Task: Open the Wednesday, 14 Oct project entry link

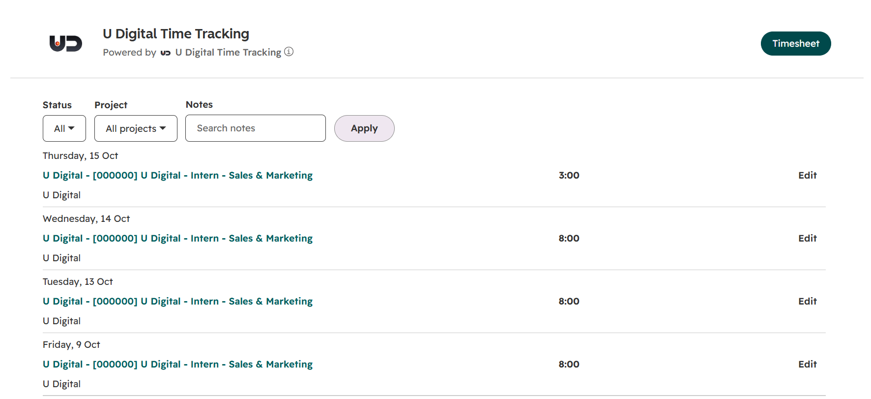Action: point(177,238)
